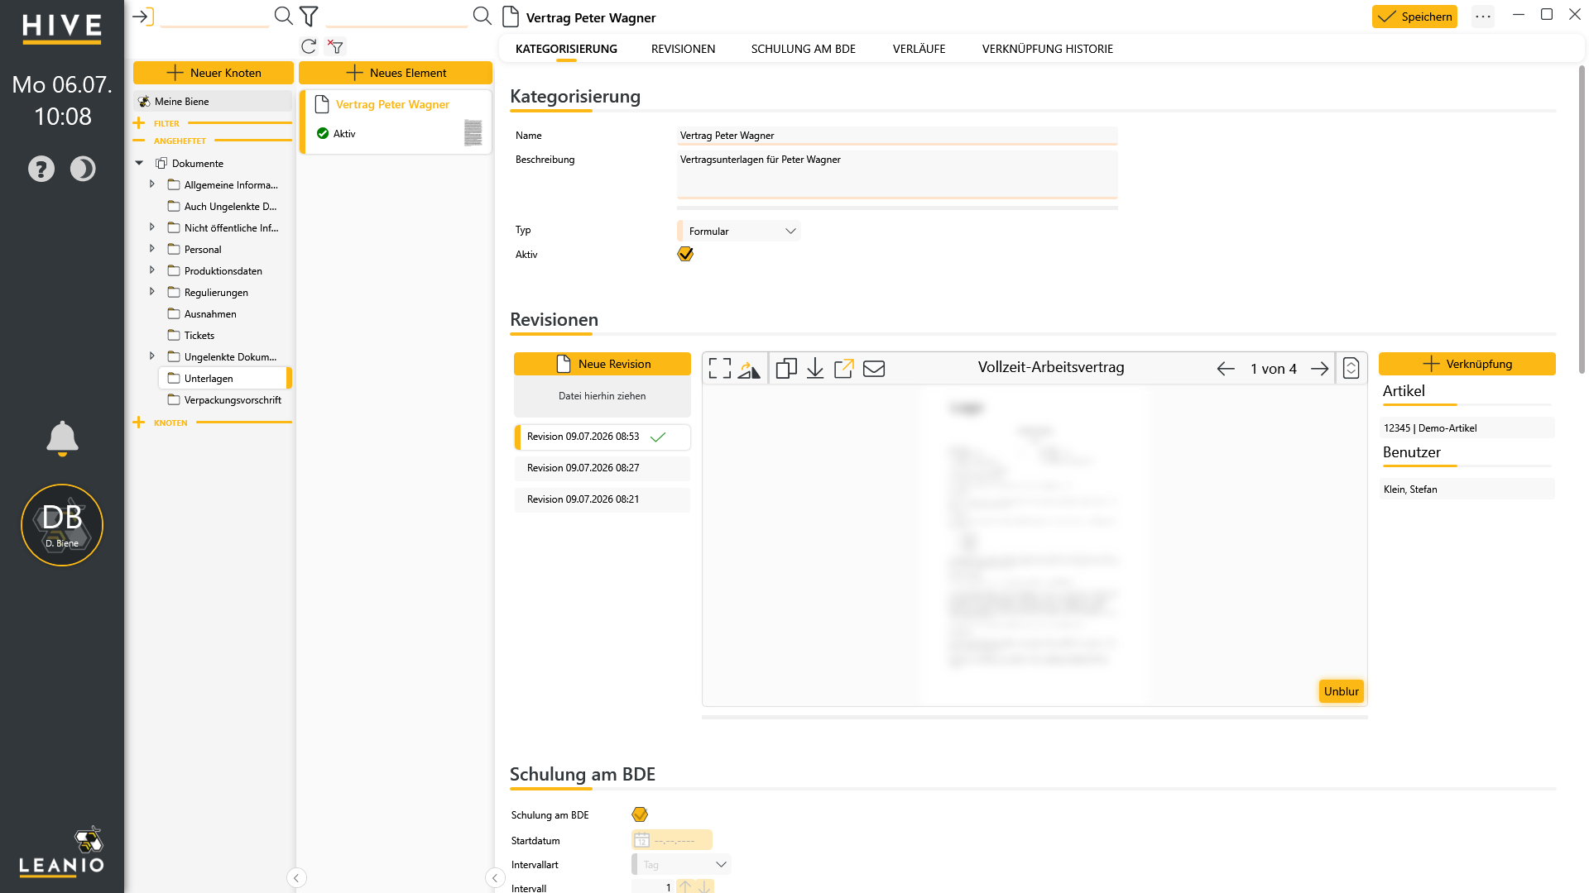
Task: Select the Tickets folder
Action: click(199, 336)
